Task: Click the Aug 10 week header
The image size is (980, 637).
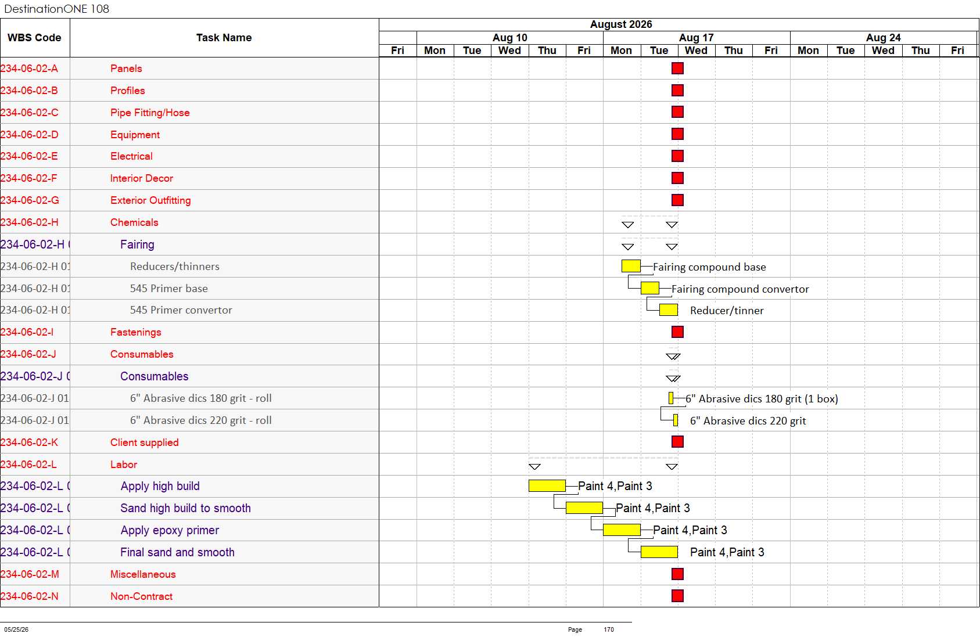Action: point(510,38)
